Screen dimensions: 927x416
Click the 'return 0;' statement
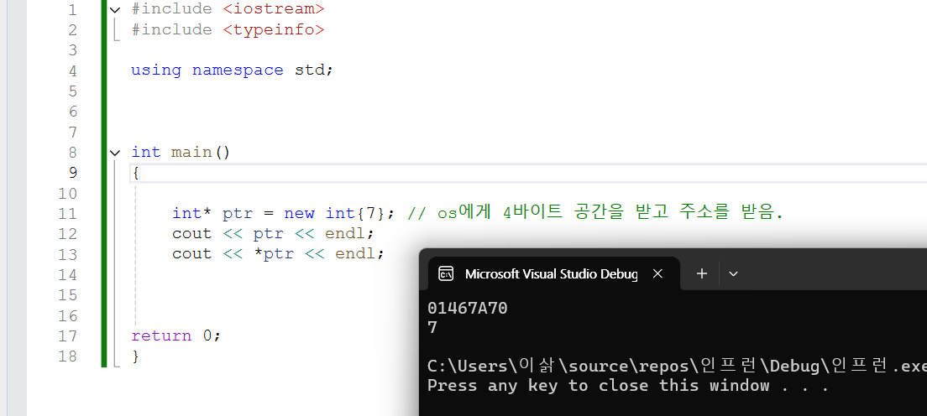point(175,335)
